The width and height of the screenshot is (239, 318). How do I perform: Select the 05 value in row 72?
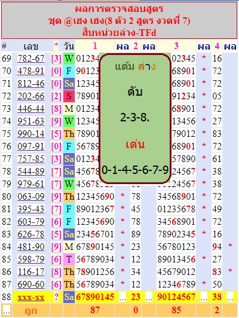point(217,96)
